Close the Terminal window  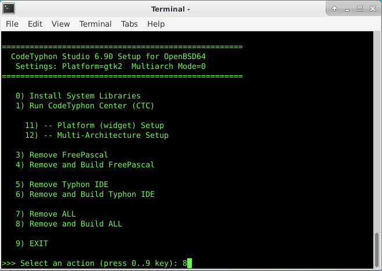[x=373, y=9]
